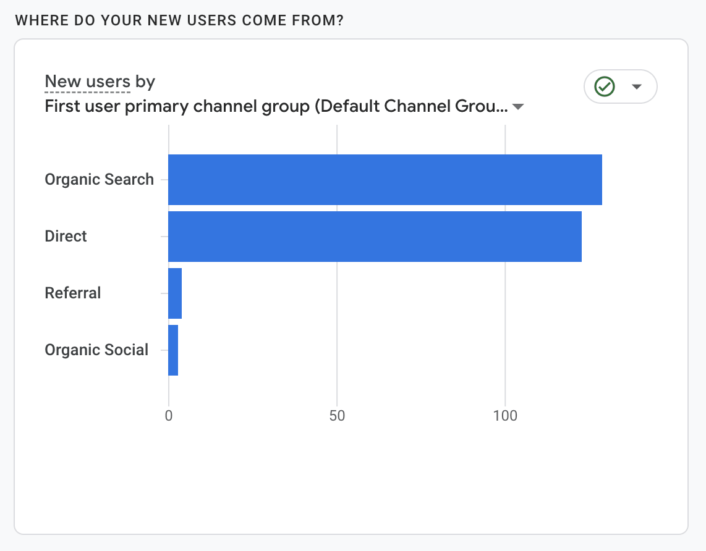Screen dimensions: 706x551
Task: Click the Organic Social axis label
Action: pos(96,350)
